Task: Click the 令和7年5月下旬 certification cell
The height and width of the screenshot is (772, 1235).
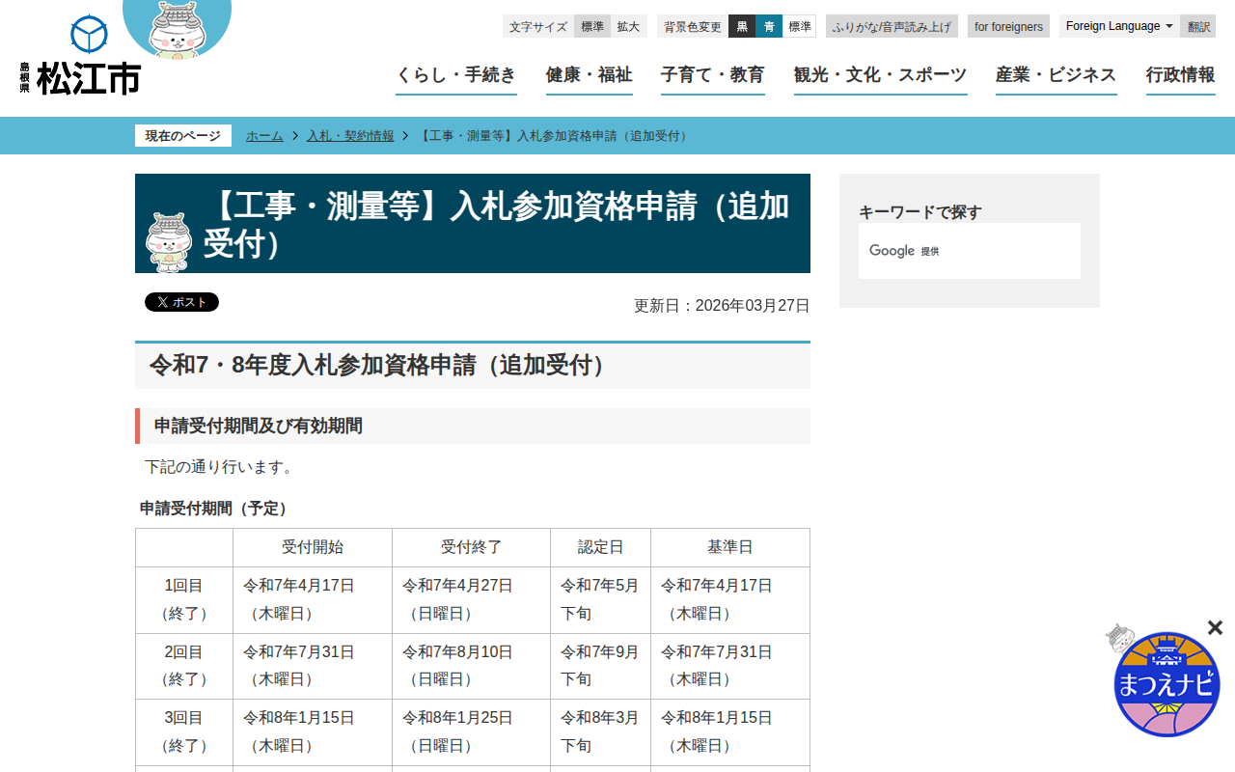Action: coord(601,599)
